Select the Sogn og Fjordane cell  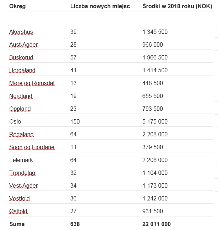tap(32, 147)
